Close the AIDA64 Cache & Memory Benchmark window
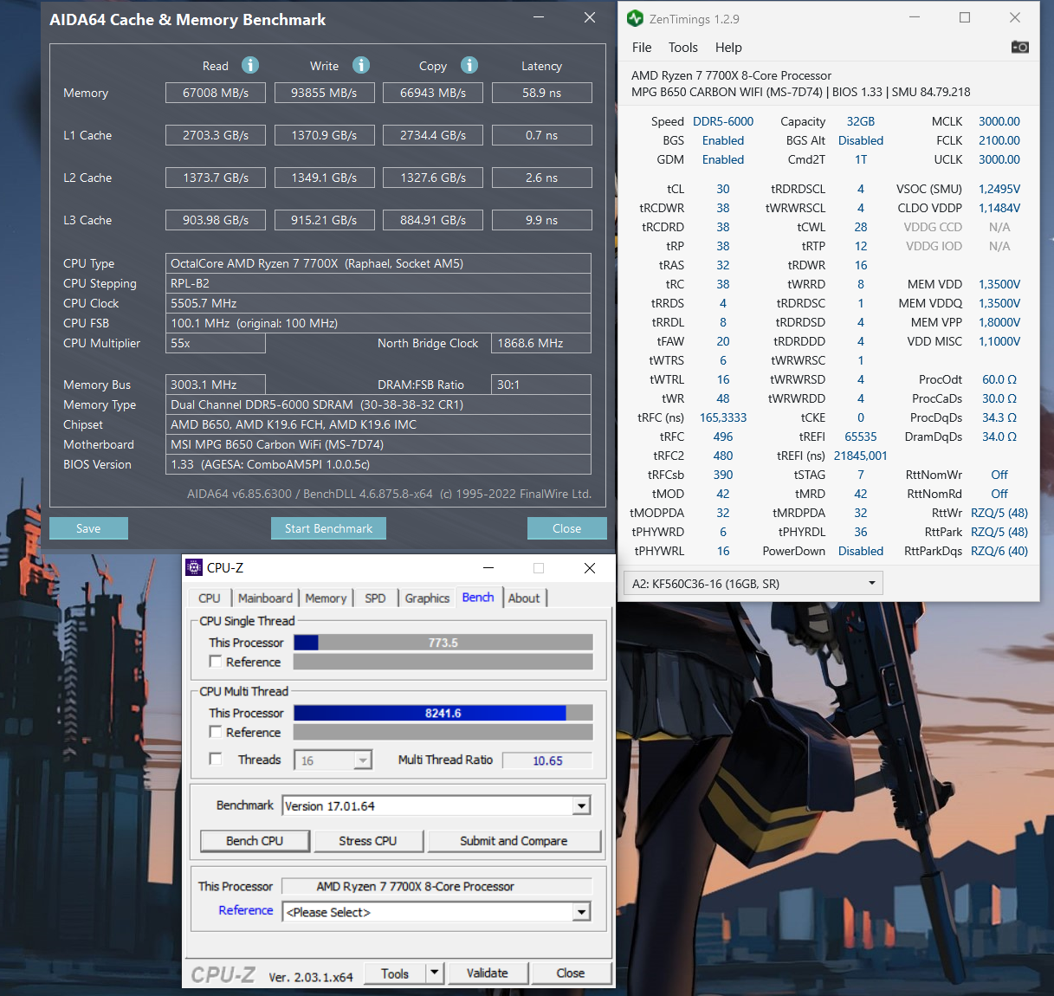The image size is (1054, 996). (590, 18)
